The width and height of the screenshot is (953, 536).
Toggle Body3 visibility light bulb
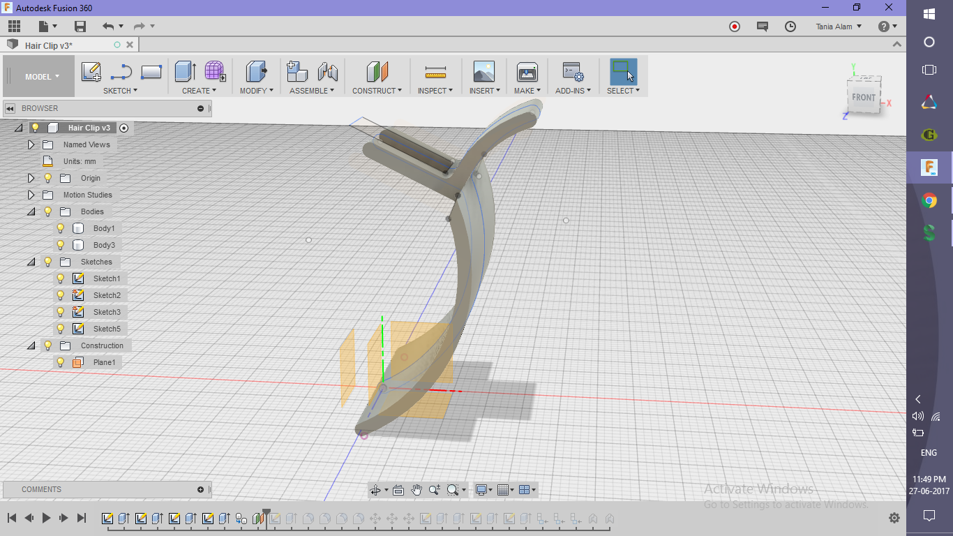(61, 245)
